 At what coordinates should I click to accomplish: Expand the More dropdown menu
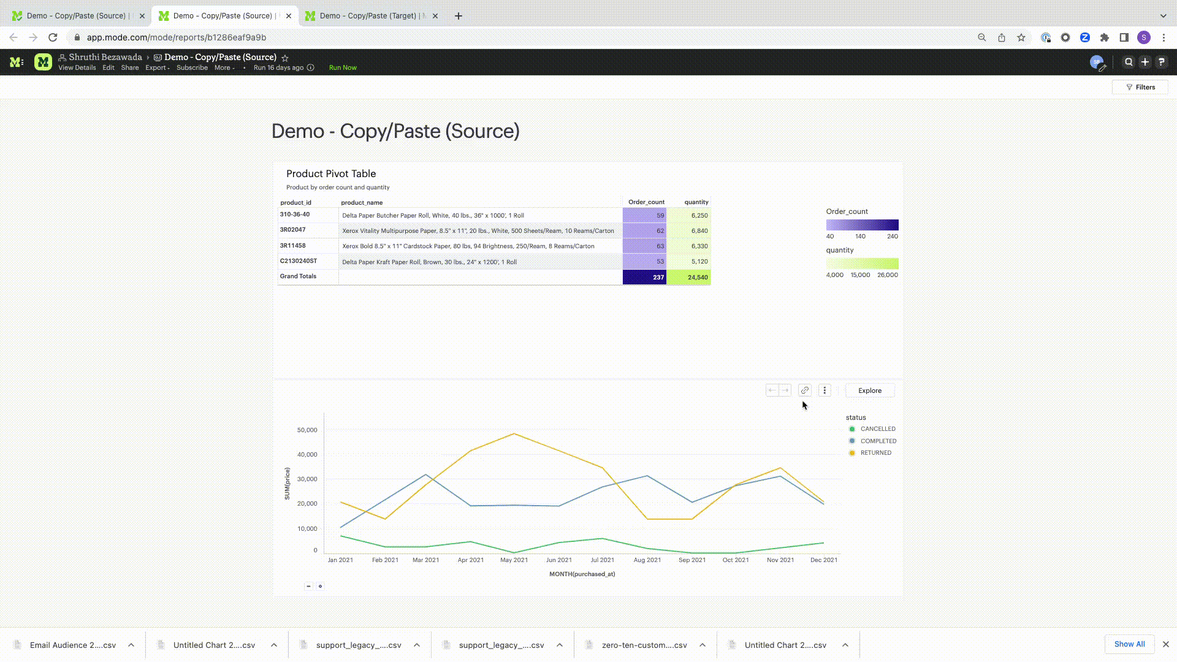[224, 67]
